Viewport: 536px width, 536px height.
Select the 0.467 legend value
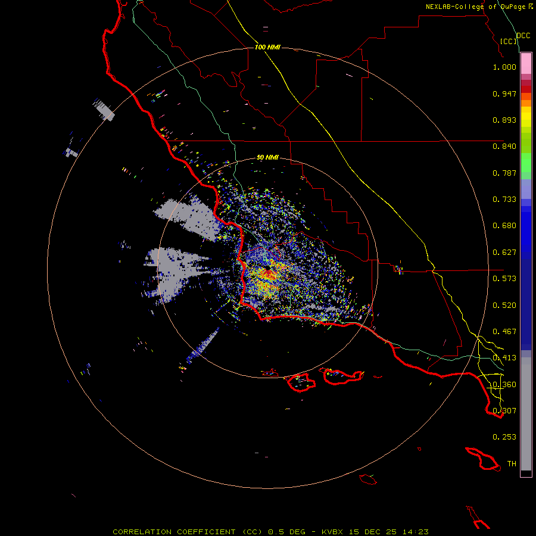click(504, 332)
